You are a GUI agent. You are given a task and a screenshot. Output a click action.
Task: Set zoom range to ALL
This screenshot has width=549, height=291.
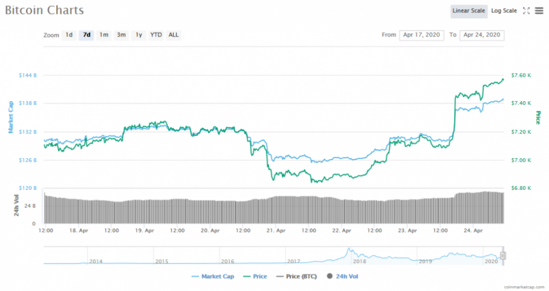[173, 35]
